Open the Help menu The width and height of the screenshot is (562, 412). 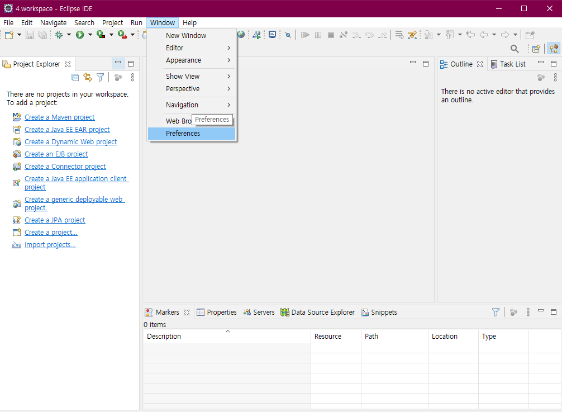(189, 22)
